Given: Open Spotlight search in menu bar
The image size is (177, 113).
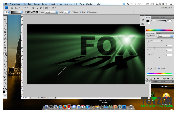Looking at the screenshot, I should tap(170, 4).
